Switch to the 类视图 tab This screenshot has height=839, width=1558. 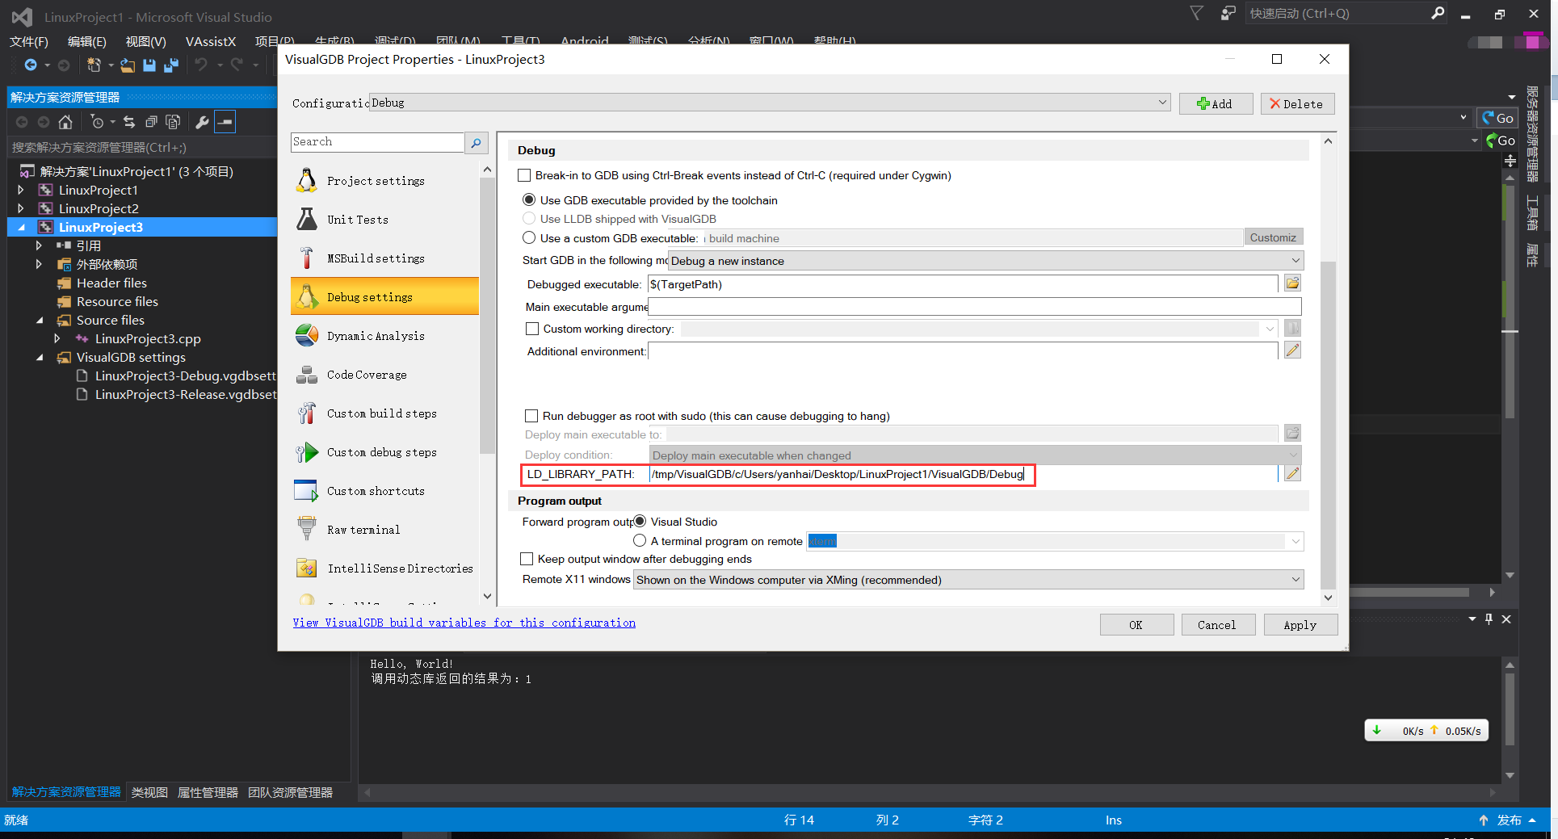tap(149, 792)
